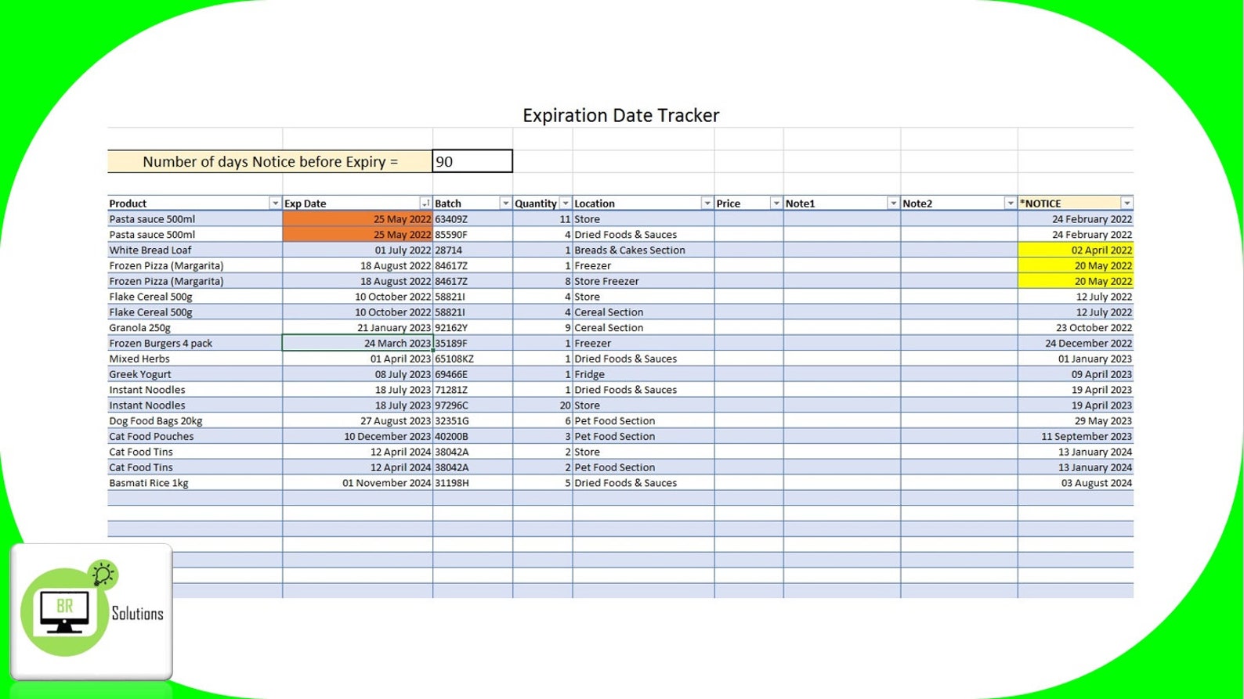Open the Location column filter dropdown
This screenshot has height=699, width=1244.
pos(707,204)
